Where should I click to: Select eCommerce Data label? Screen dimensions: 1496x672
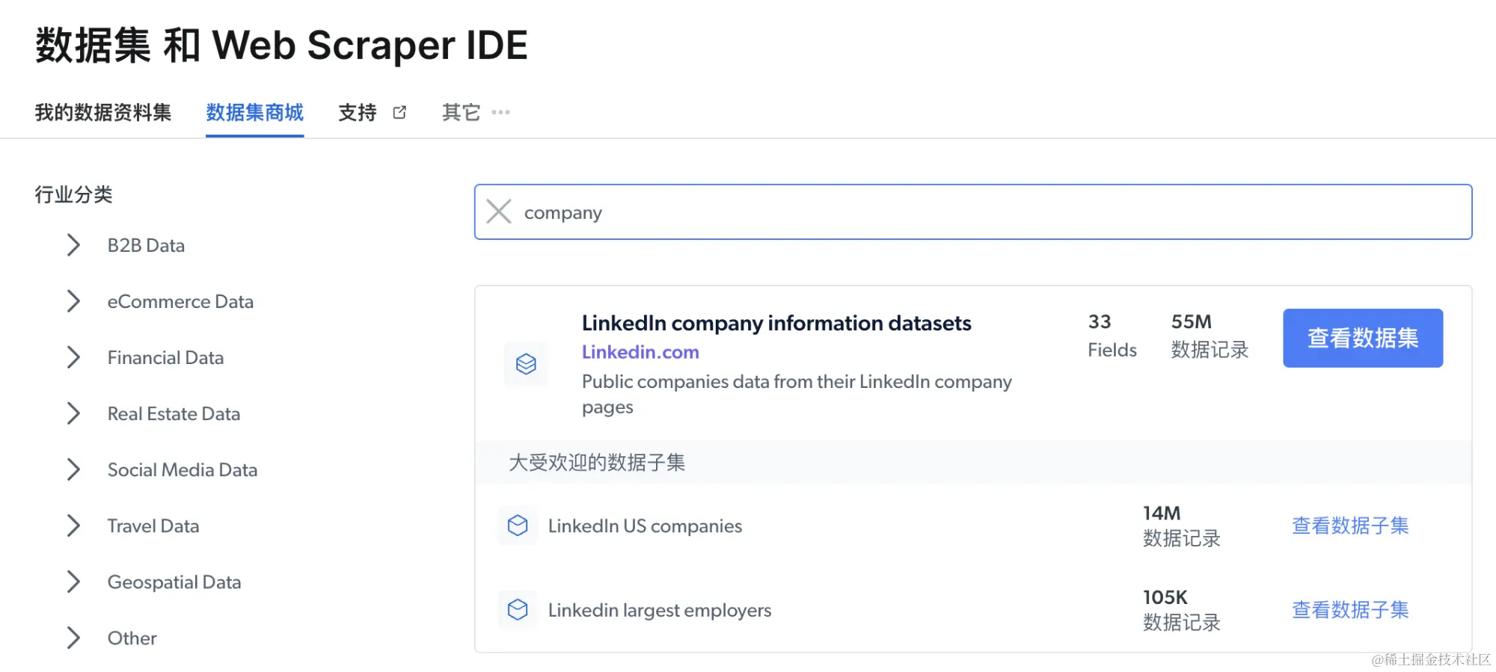click(x=180, y=301)
